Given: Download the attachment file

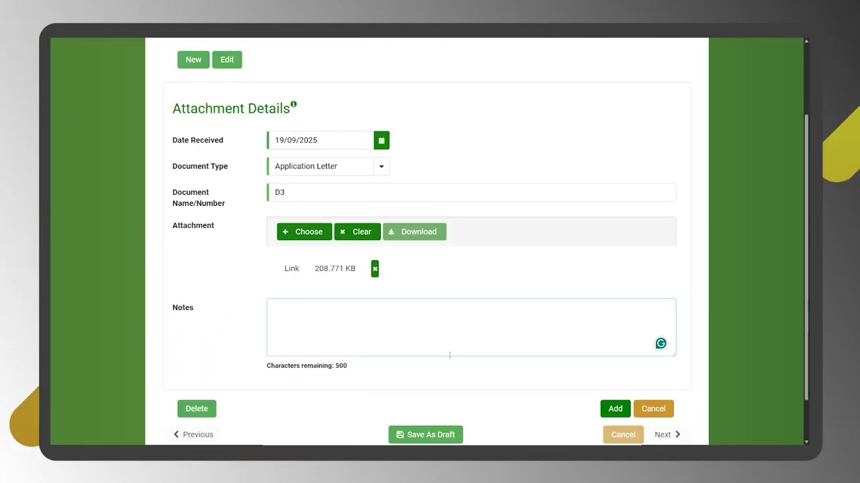Looking at the screenshot, I should point(415,231).
